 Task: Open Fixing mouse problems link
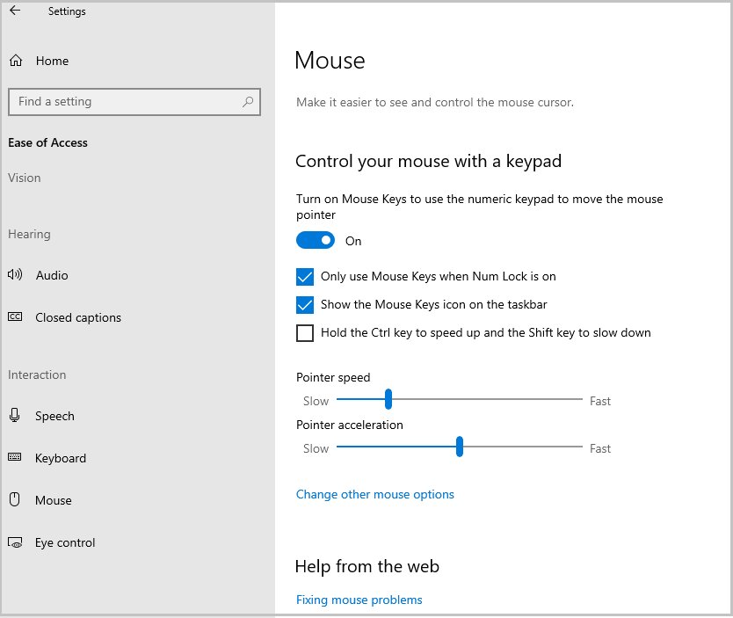(x=359, y=600)
